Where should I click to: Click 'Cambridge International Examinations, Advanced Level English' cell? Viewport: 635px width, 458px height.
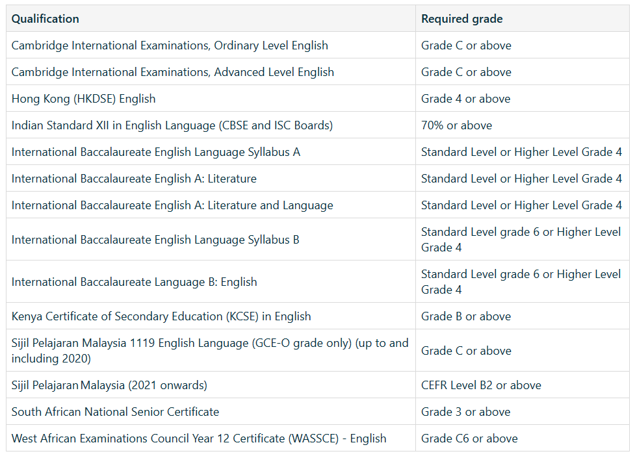click(x=211, y=71)
